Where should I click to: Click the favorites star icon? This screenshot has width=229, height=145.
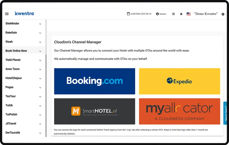point(181,14)
